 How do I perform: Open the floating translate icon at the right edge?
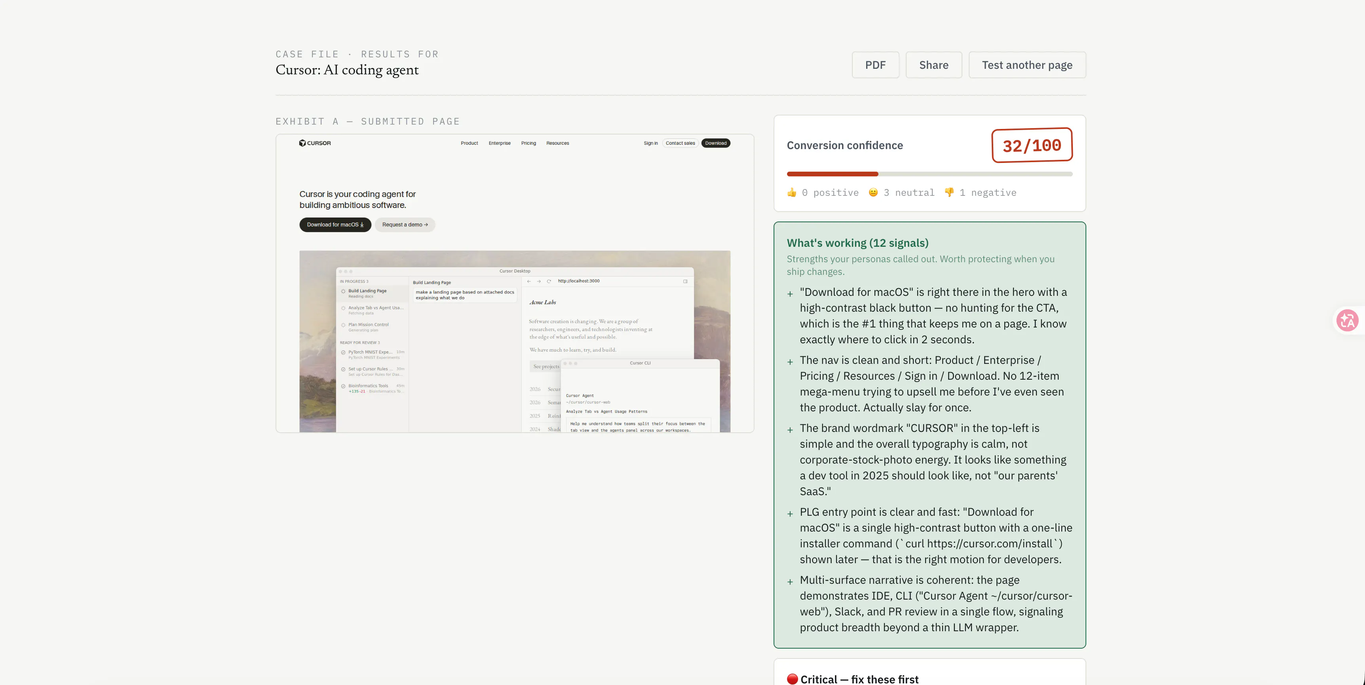(1348, 320)
